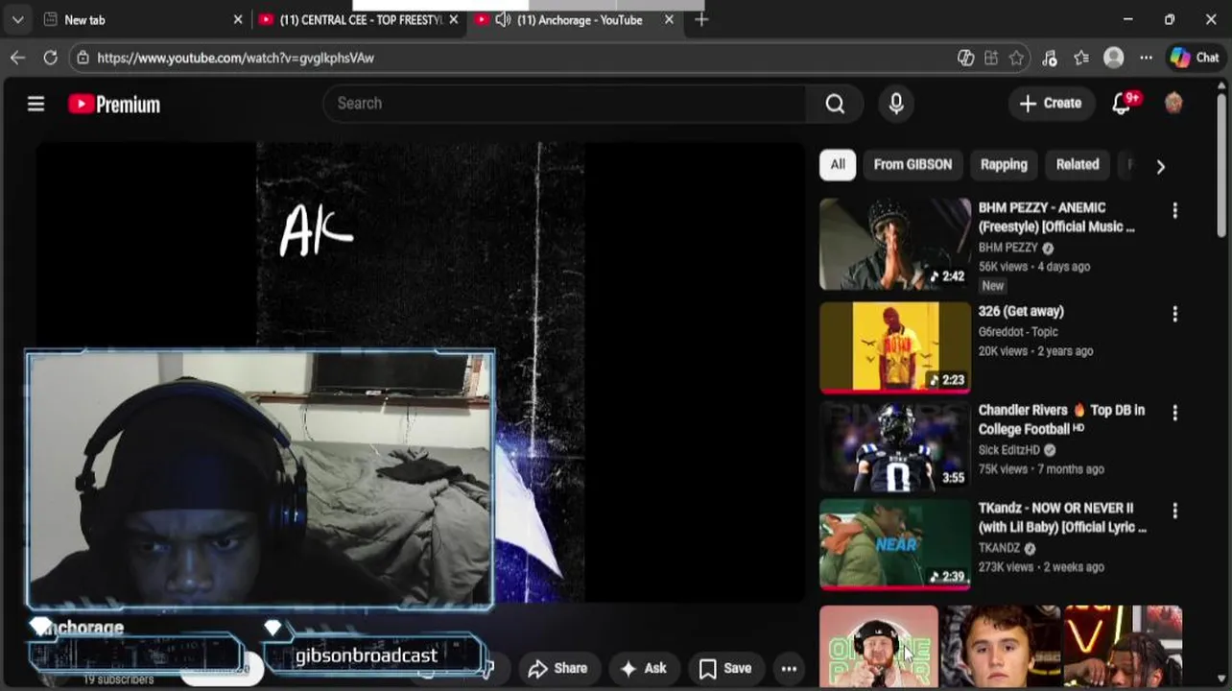
Task: Click the browser address bar URL
Action: (x=235, y=58)
